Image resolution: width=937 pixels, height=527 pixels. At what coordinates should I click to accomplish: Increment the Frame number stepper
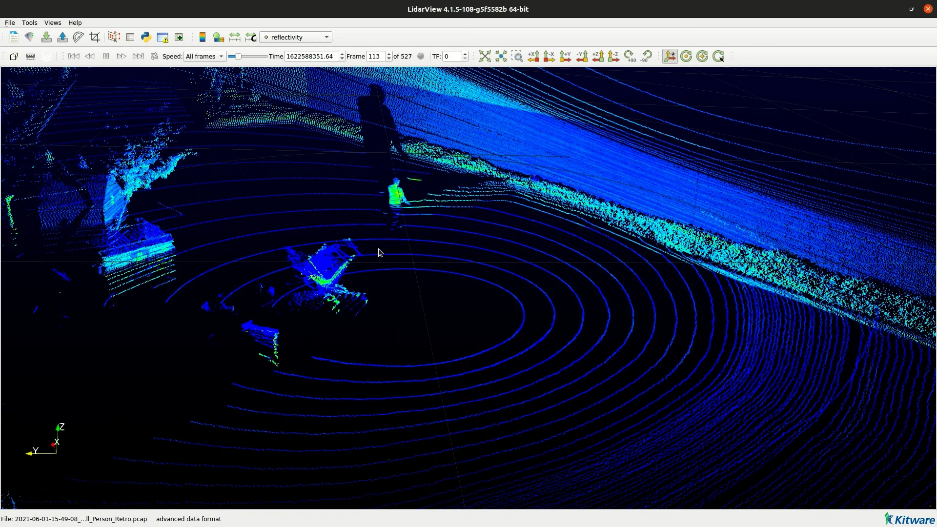389,54
